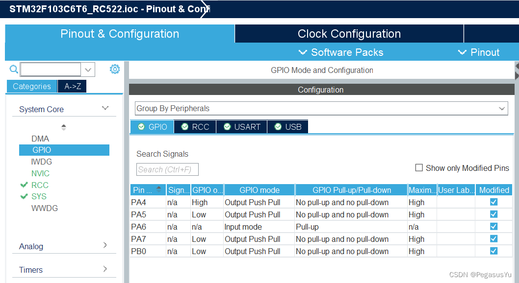Select the USB peripheral tab
The image size is (519, 283).
click(x=287, y=127)
